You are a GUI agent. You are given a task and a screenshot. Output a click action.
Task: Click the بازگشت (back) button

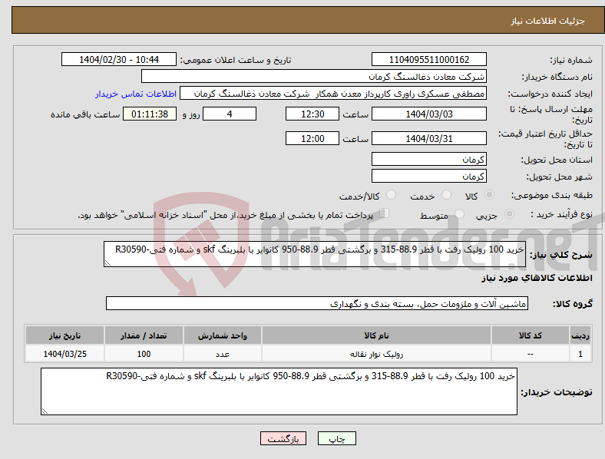[x=283, y=438]
